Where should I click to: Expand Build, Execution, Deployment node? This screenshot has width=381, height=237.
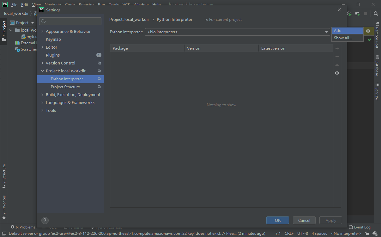click(x=42, y=95)
